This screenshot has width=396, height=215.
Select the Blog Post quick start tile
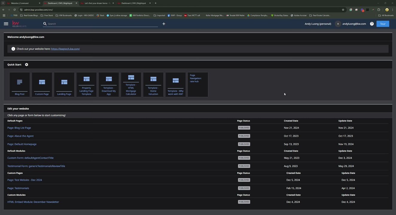click(20, 85)
